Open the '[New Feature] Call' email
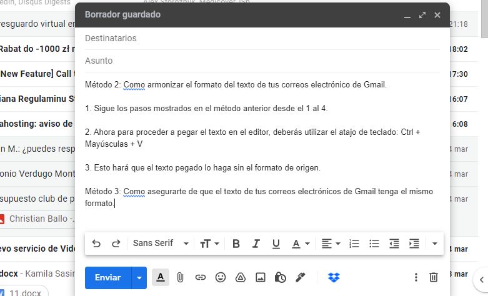Image resolution: width=488 pixels, height=296 pixels. pyautogui.click(x=37, y=74)
